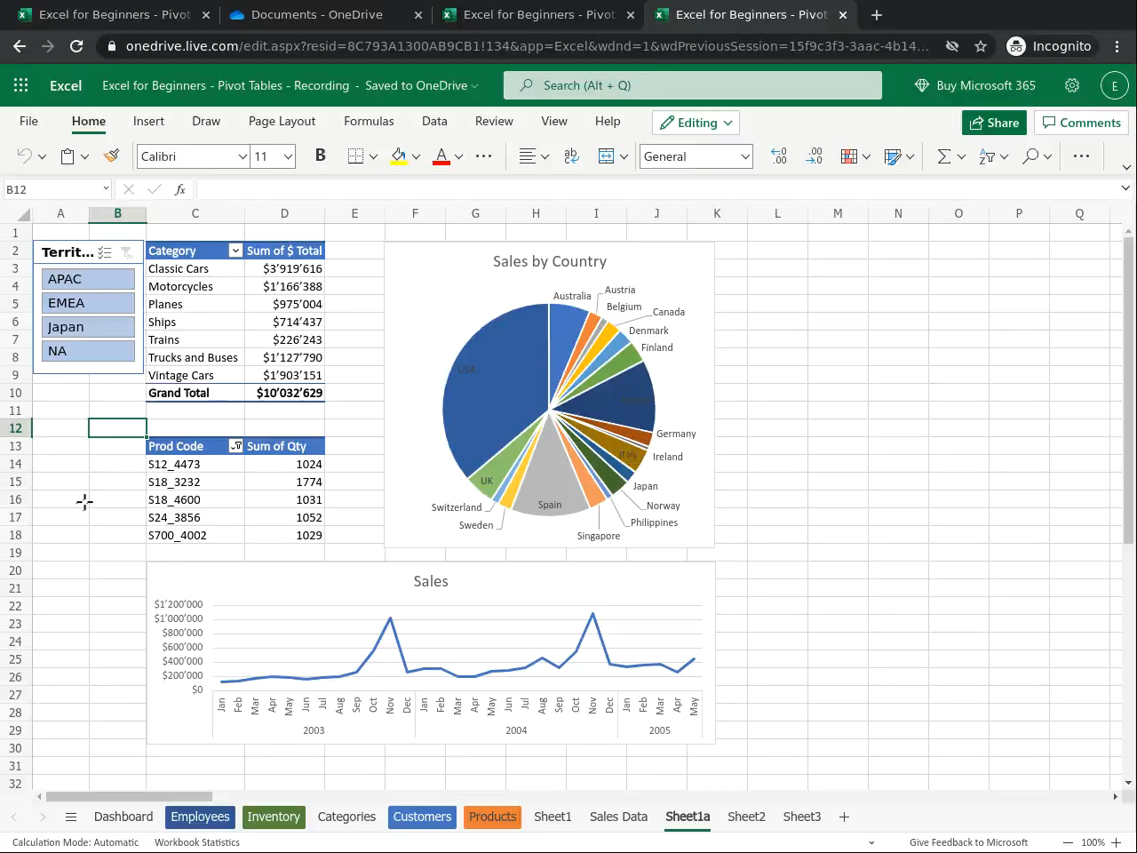The width and height of the screenshot is (1137, 853).
Task: Open the Insert ribbon tab
Action: coord(148,122)
